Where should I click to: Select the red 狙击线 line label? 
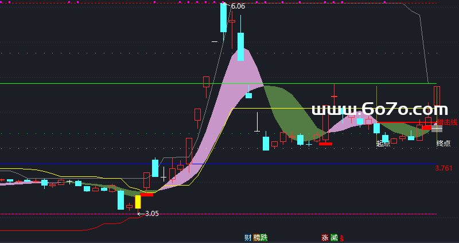coord(447,122)
